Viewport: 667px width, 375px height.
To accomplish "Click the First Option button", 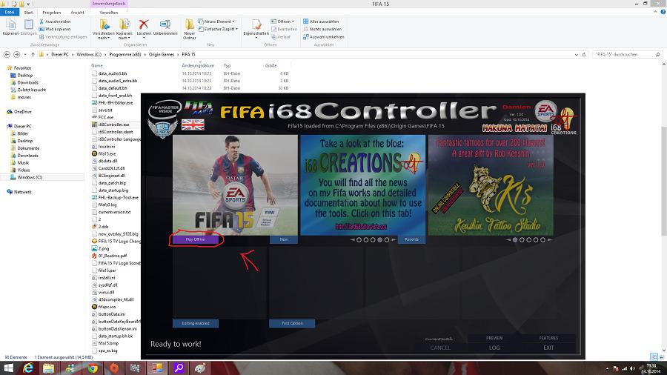I will (292, 323).
